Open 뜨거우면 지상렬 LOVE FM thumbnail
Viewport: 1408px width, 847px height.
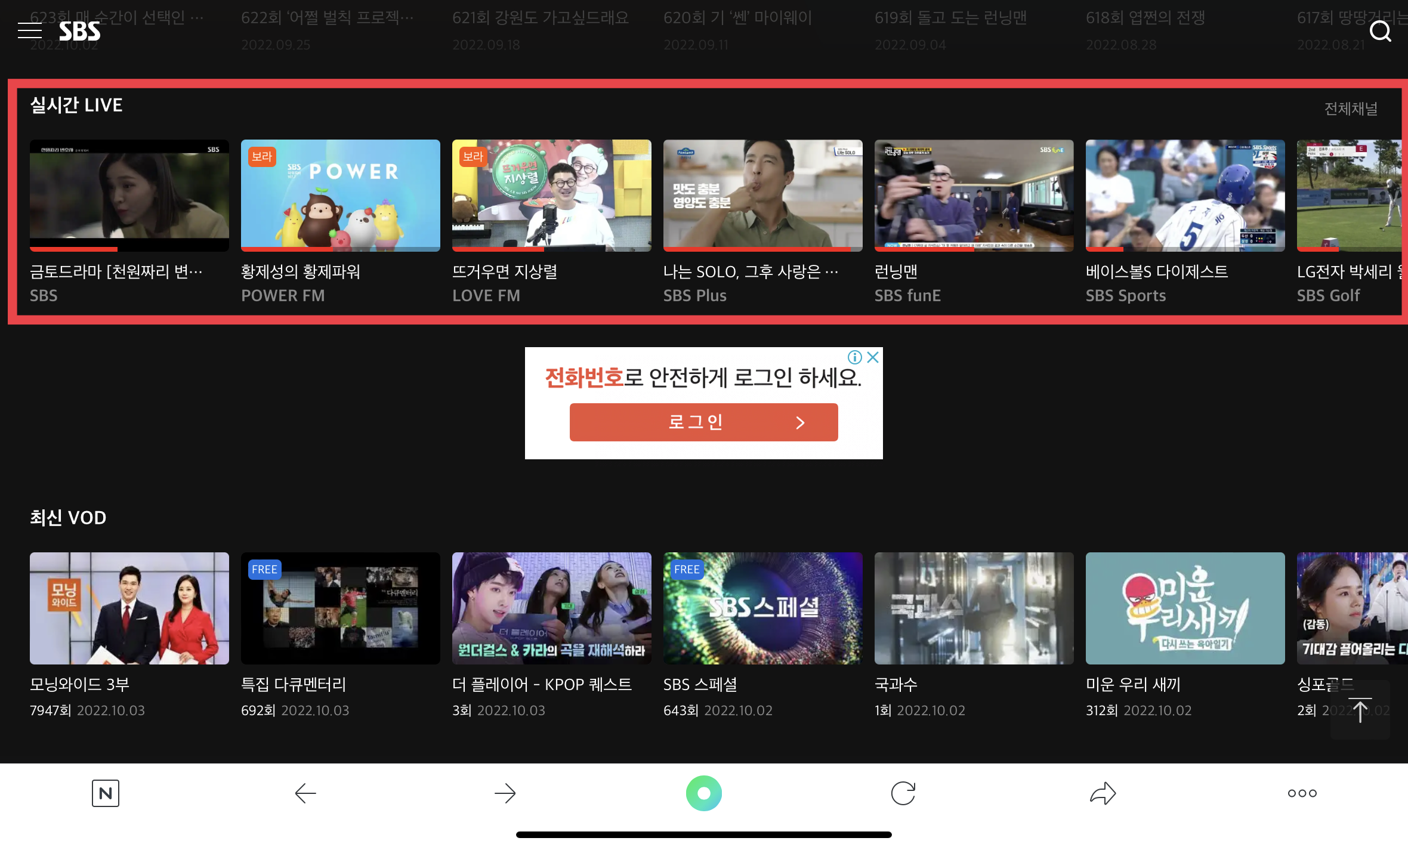pos(551,196)
